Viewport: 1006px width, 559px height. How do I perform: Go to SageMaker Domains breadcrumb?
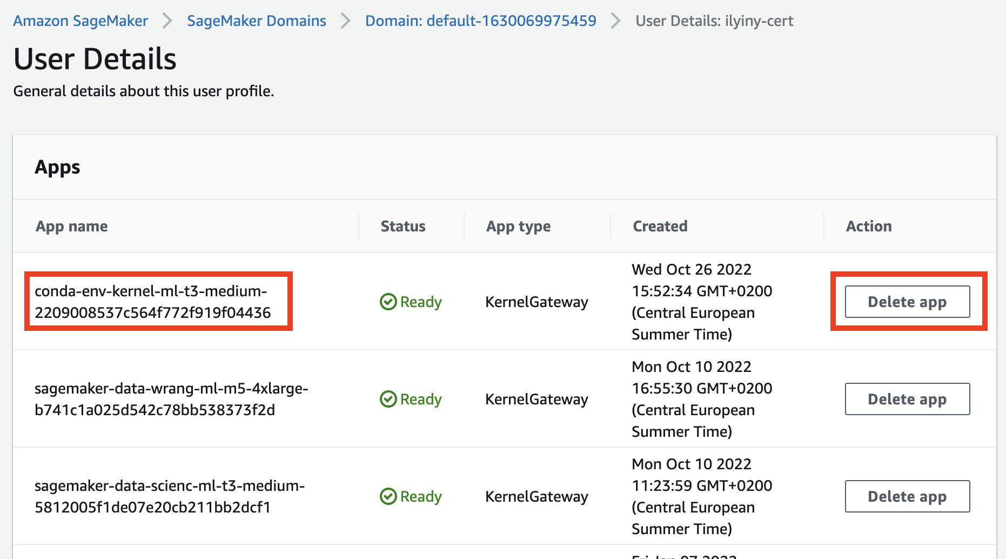point(257,21)
